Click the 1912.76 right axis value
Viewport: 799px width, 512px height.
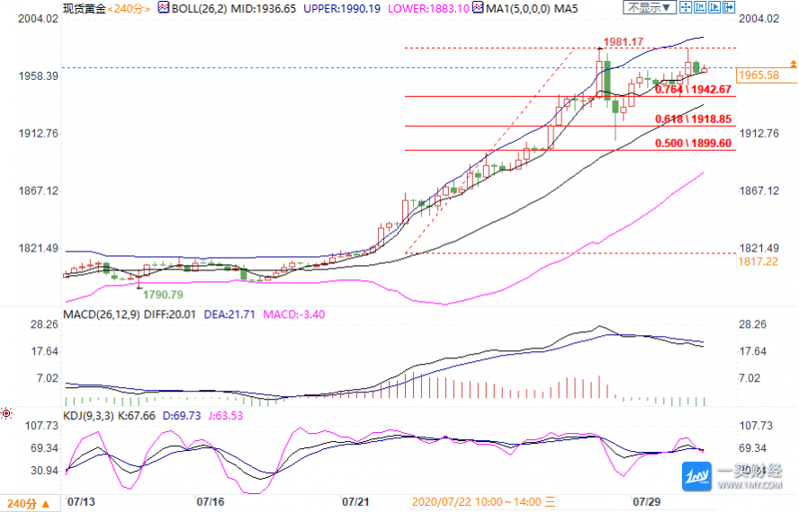pos(759,134)
